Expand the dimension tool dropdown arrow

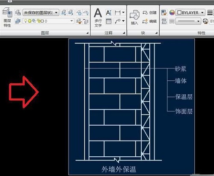click(123, 12)
